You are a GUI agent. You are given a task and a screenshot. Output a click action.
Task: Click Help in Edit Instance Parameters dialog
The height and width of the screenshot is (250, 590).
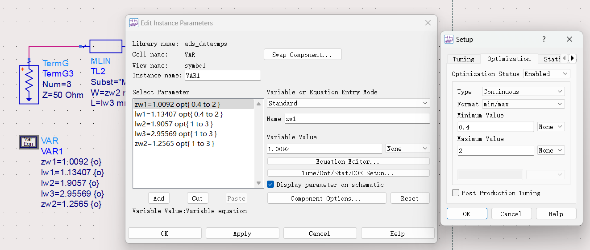(x=398, y=233)
